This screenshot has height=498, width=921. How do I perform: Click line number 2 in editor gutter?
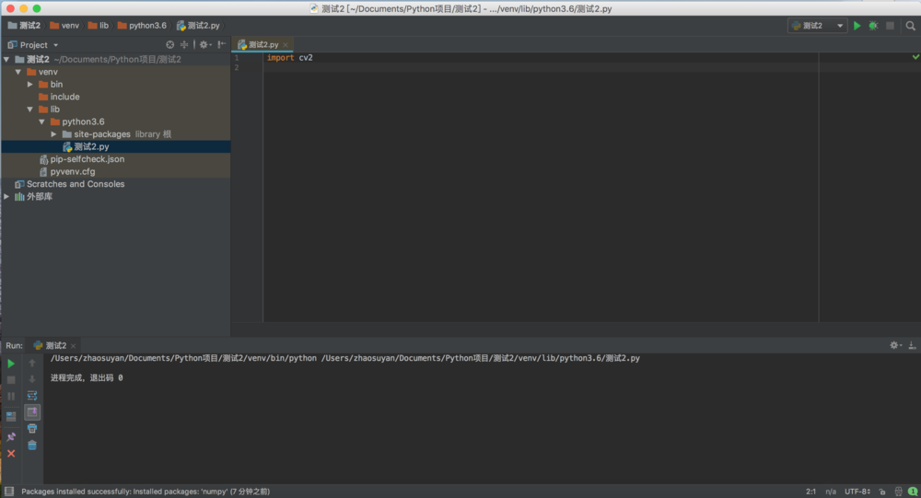coord(237,67)
